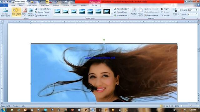The height and width of the screenshot is (112, 200).
Task: Open Picture Effects dropdown
Action: [121, 12]
